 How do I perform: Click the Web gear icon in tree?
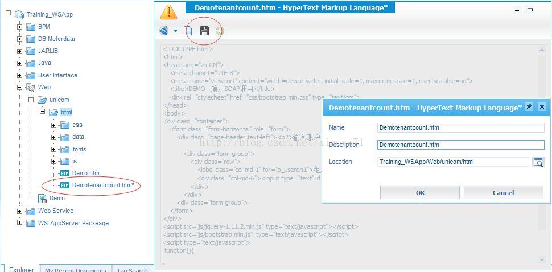tap(31, 88)
